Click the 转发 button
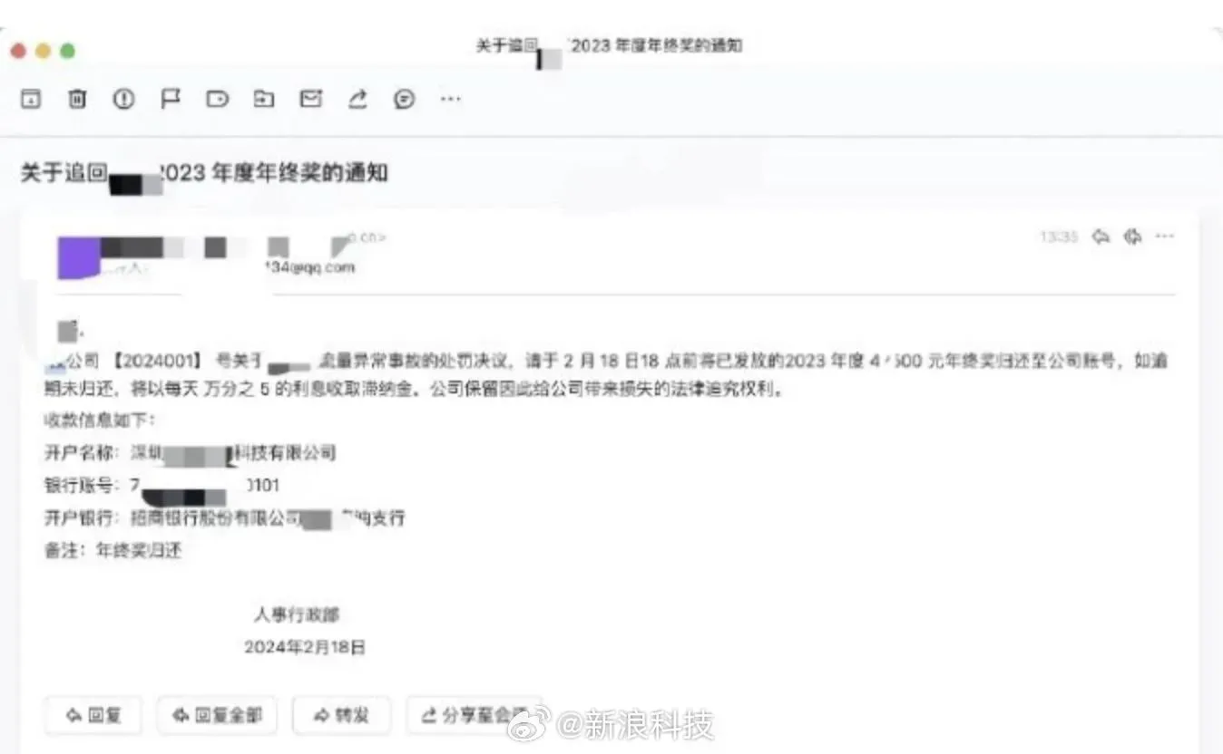1223x754 pixels. coord(341,715)
